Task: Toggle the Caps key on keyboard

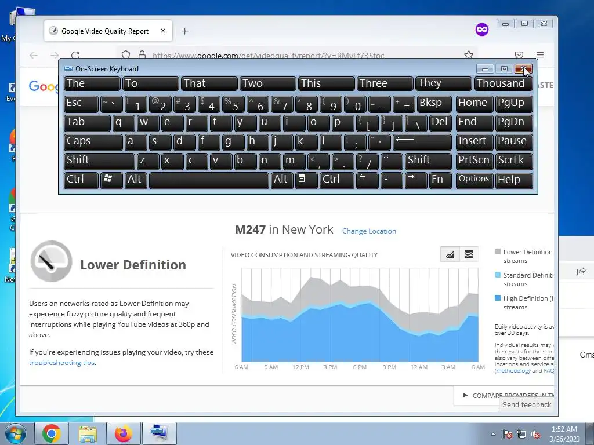Action: pyautogui.click(x=93, y=143)
